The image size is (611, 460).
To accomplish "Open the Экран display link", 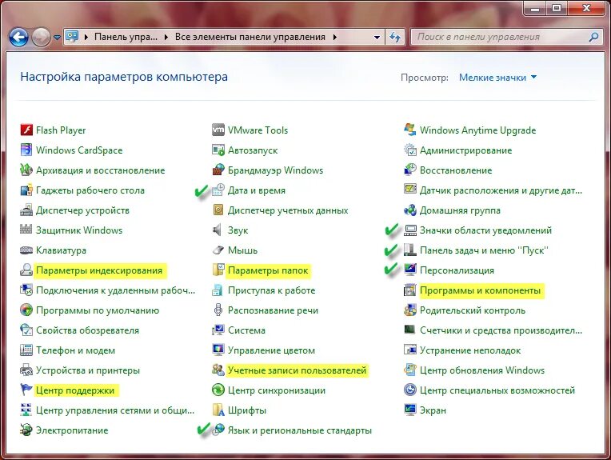I will pos(433,410).
